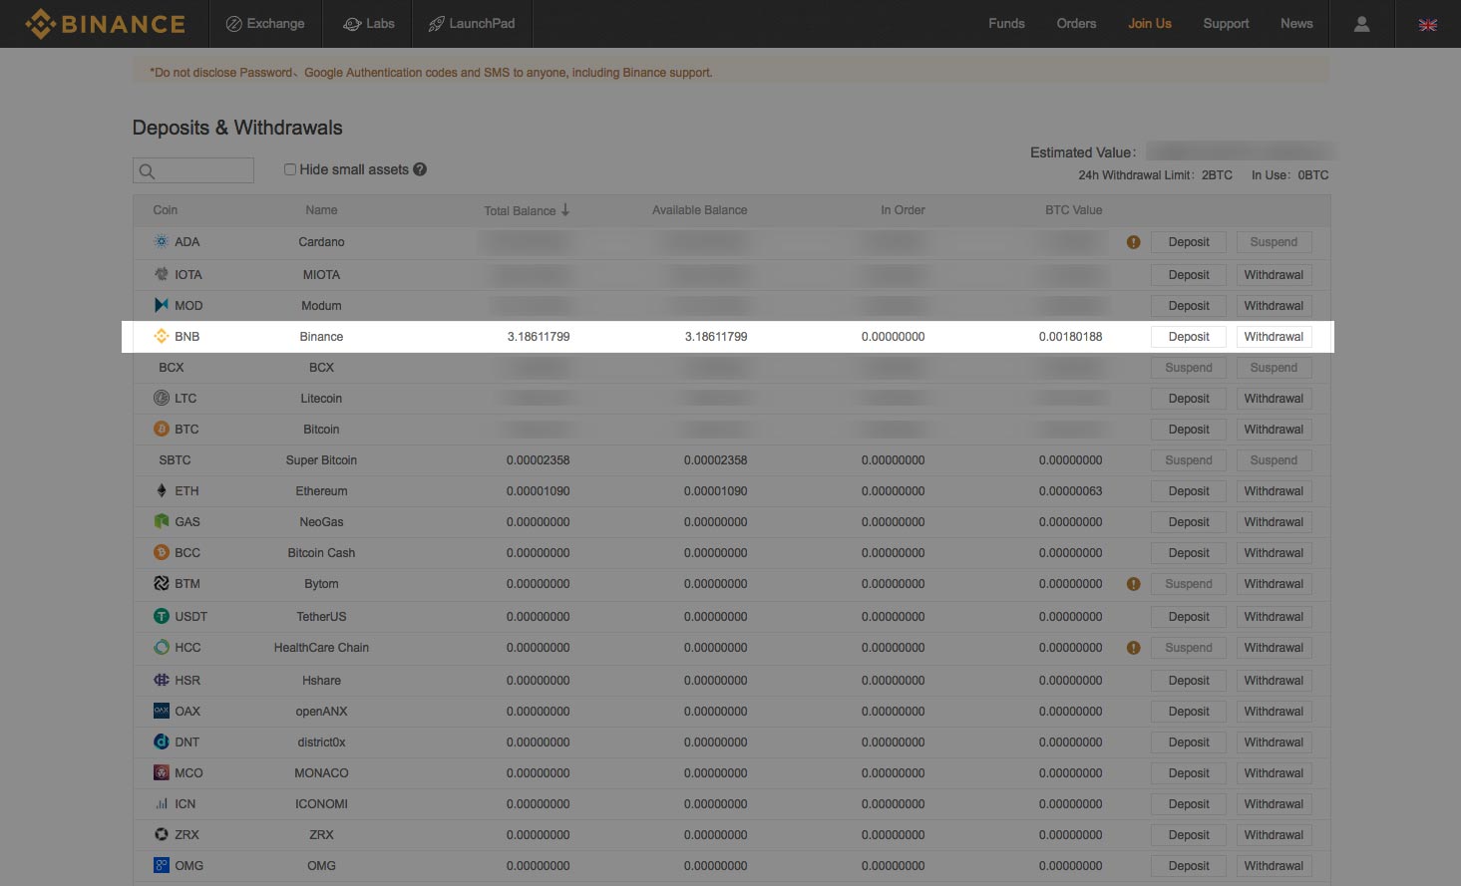Click Deposit for TetherUS
Image resolution: width=1461 pixels, height=886 pixels.
1189,617
